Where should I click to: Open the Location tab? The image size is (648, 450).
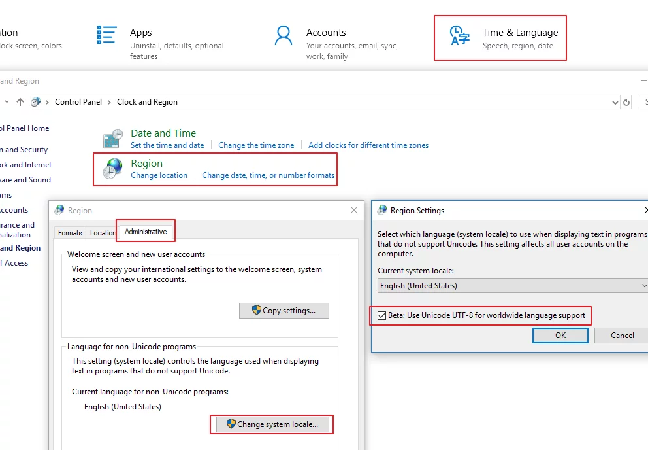coord(103,233)
